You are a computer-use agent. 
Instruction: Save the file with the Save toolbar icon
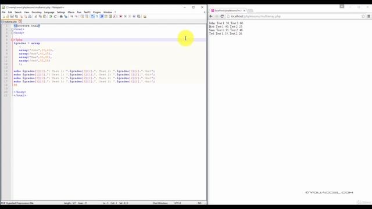pos(12,16)
